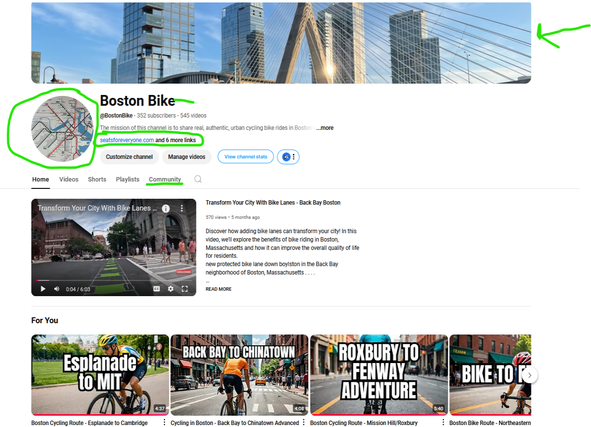
Task: Open 'Boston Cycling Route - Esplanade to Cambridge' title
Action: pos(90,423)
